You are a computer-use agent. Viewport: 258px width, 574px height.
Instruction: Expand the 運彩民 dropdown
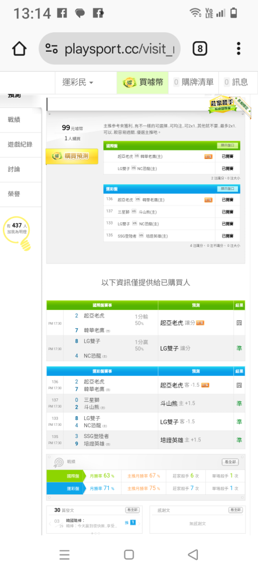click(x=78, y=82)
